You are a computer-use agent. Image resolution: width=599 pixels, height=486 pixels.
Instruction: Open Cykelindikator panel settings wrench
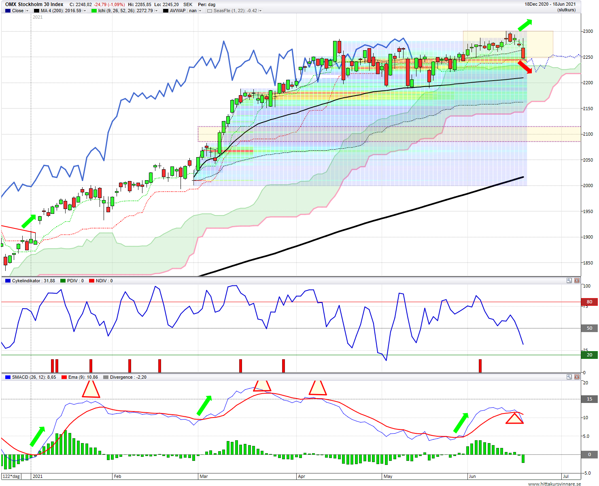[569, 280]
